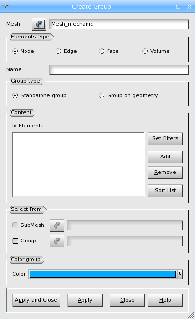Focus the Name input field

pyautogui.click(x=119, y=70)
